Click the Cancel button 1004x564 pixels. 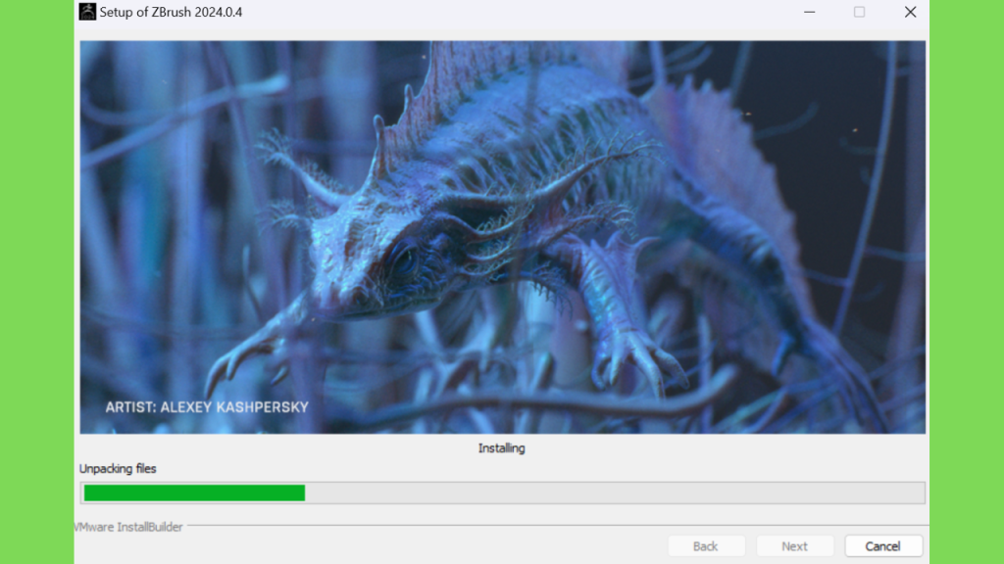pos(883,546)
